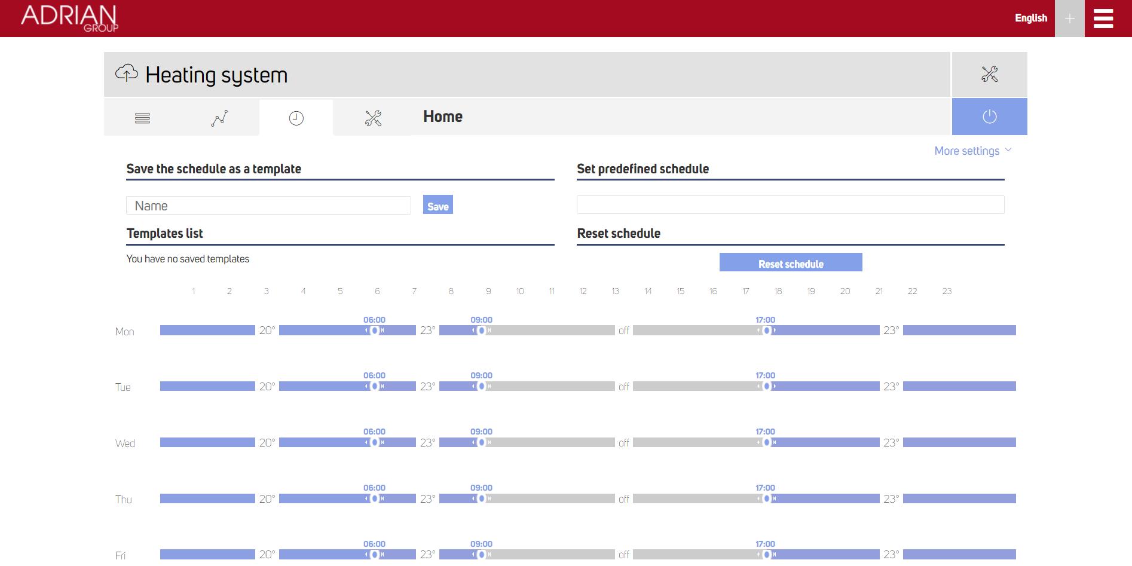The image size is (1132, 566).
Task: Toggle the Home zone power button
Action: [990, 117]
